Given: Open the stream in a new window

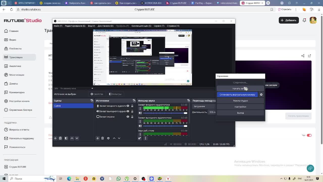Looking at the screenshot, I should (310, 56).
